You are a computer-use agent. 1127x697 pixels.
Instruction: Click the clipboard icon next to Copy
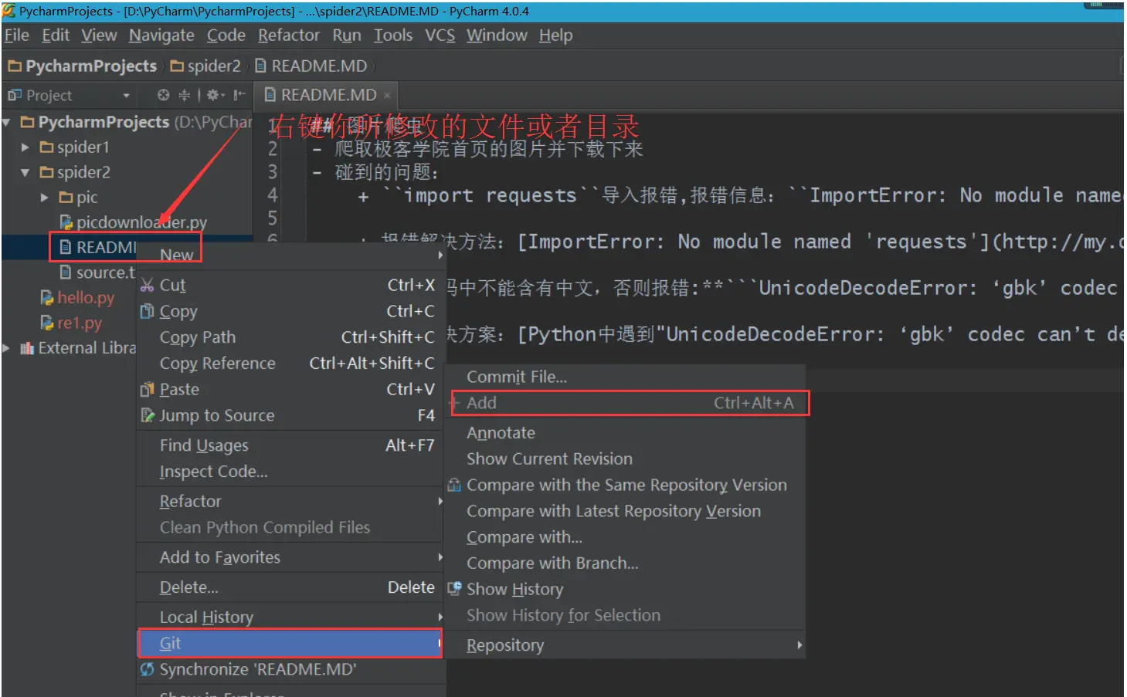148,311
